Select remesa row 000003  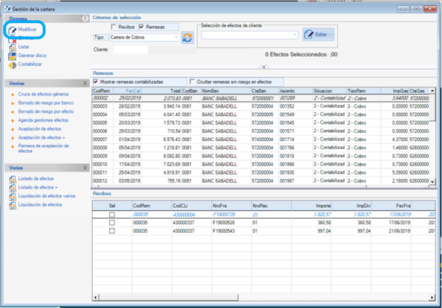[261, 106]
